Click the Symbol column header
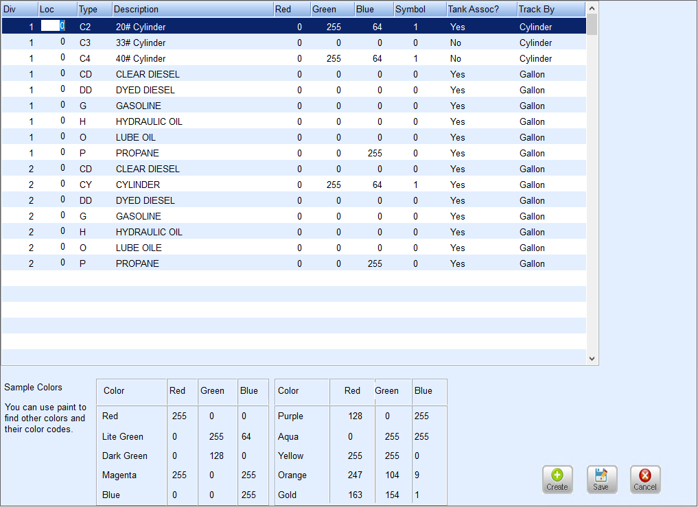Screen dimensions: 698x507 [x=420, y=9]
